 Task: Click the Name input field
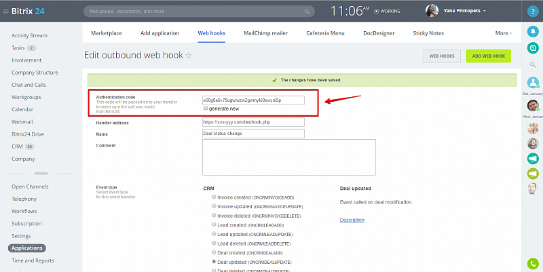[x=253, y=134]
